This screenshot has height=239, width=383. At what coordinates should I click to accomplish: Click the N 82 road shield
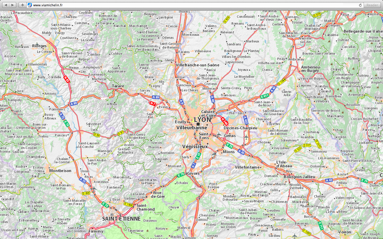66,79
